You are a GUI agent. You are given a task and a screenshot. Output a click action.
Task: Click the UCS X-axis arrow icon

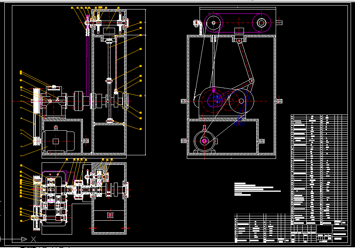pos(24,239)
